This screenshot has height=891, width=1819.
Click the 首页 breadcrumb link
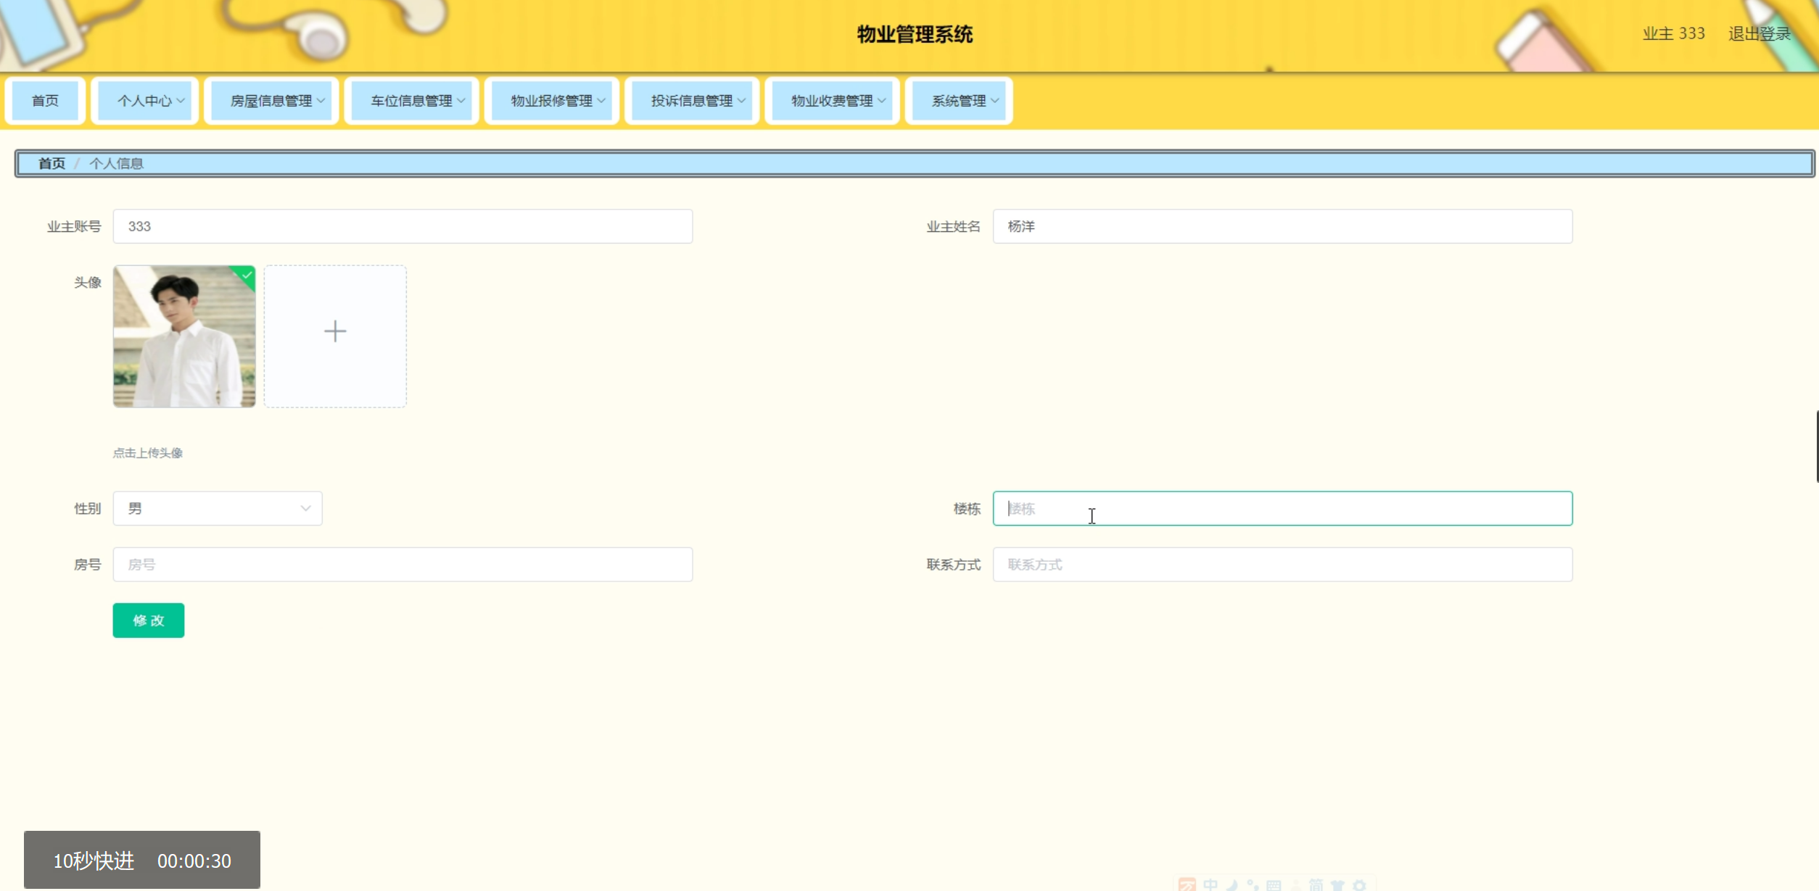[x=51, y=164]
